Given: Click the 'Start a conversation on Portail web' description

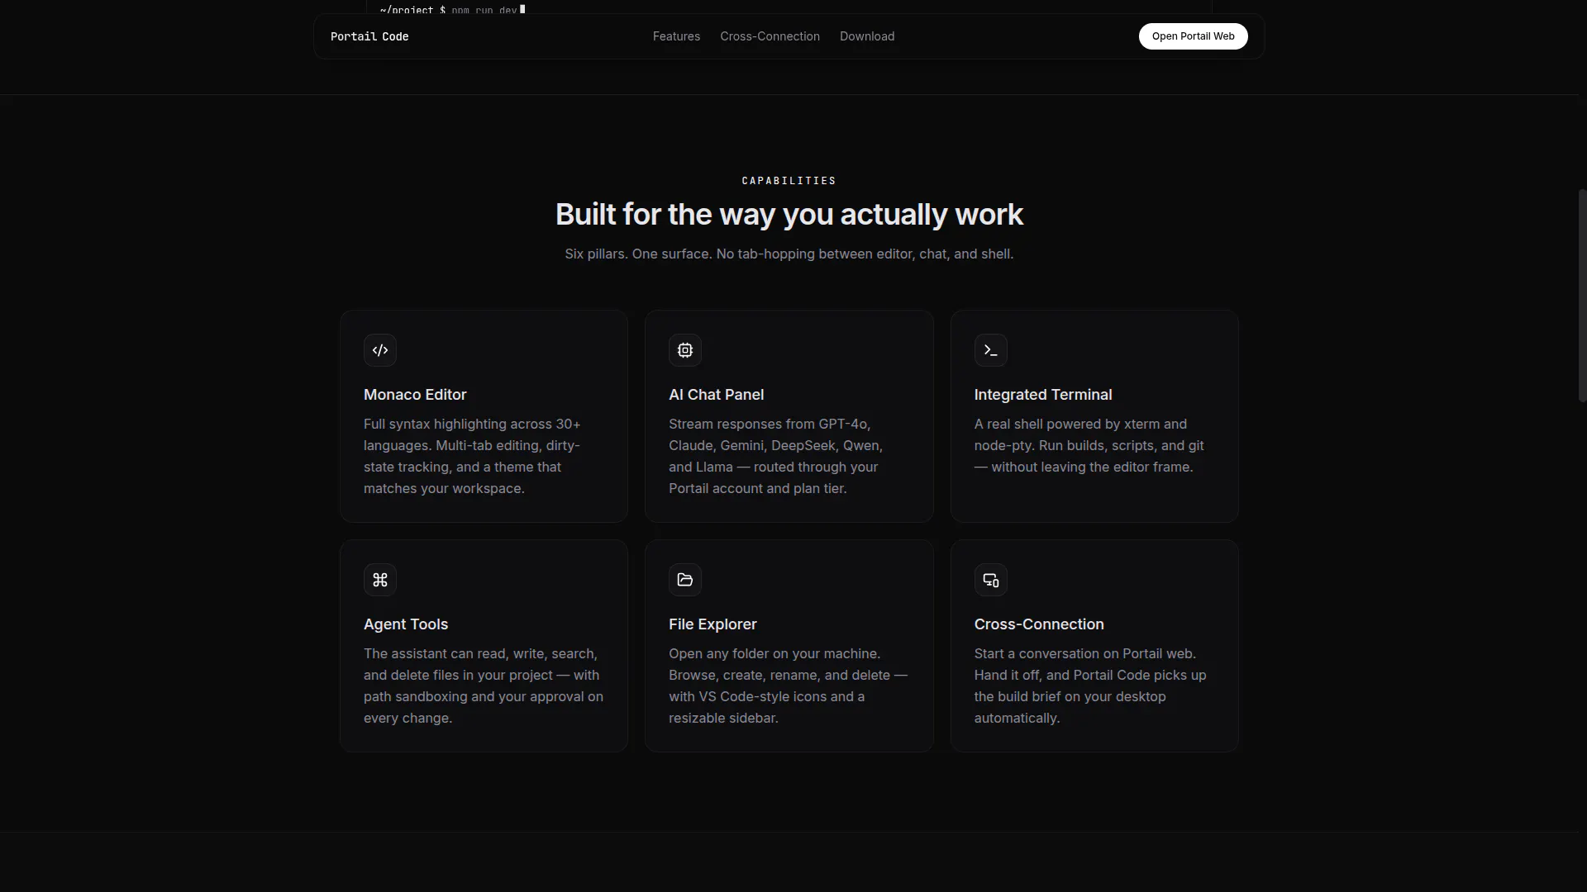Looking at the screenshot, I should (x=1090, y=686).
